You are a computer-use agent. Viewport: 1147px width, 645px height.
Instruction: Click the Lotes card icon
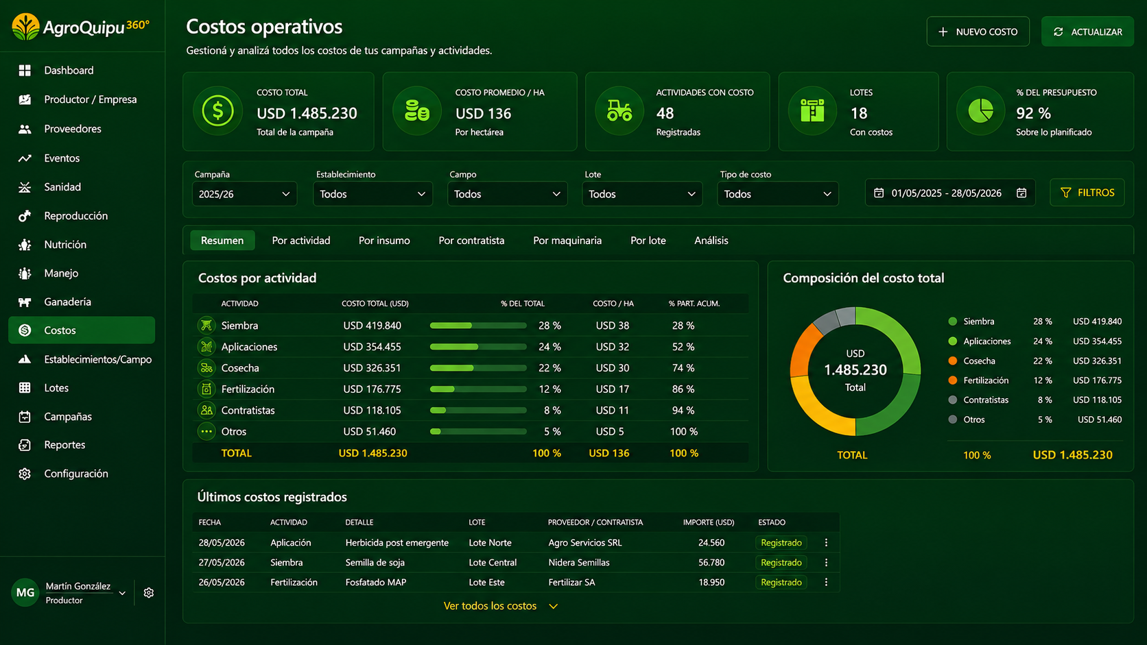(x=812, y=111)
